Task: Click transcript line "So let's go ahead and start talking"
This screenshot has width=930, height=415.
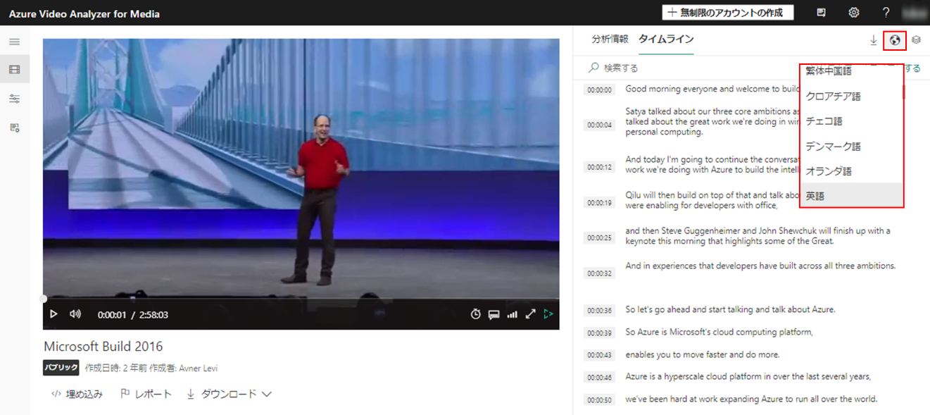Action: (x=730, y=309)
